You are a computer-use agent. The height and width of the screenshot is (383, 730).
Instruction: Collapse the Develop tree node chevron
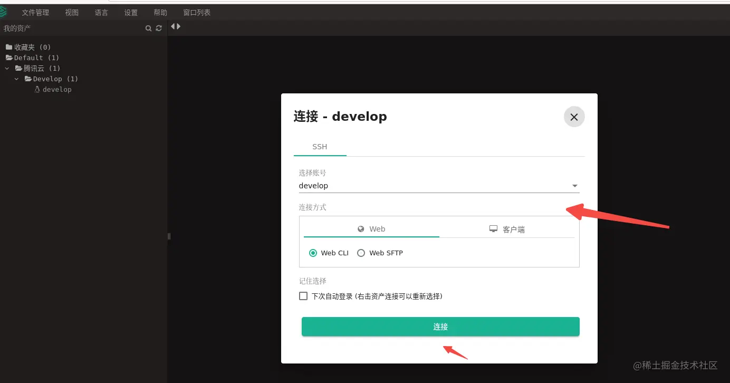(x=17, y=79)
